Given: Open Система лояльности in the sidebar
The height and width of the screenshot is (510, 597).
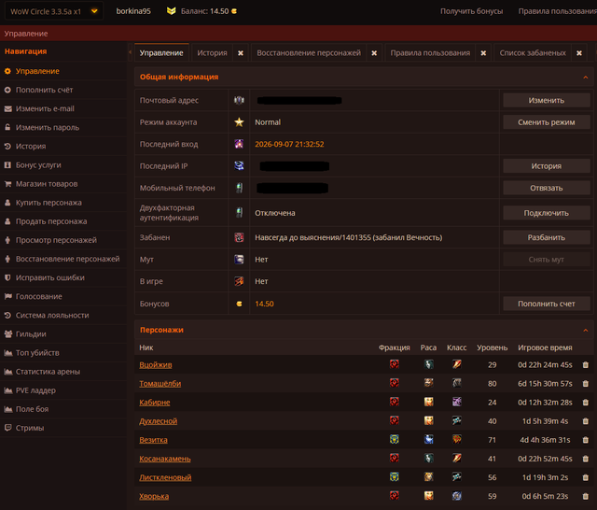Looking at the screenshot, I should [x=52, y=315].
